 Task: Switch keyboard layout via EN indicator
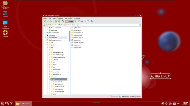click(x=178, y=104)
